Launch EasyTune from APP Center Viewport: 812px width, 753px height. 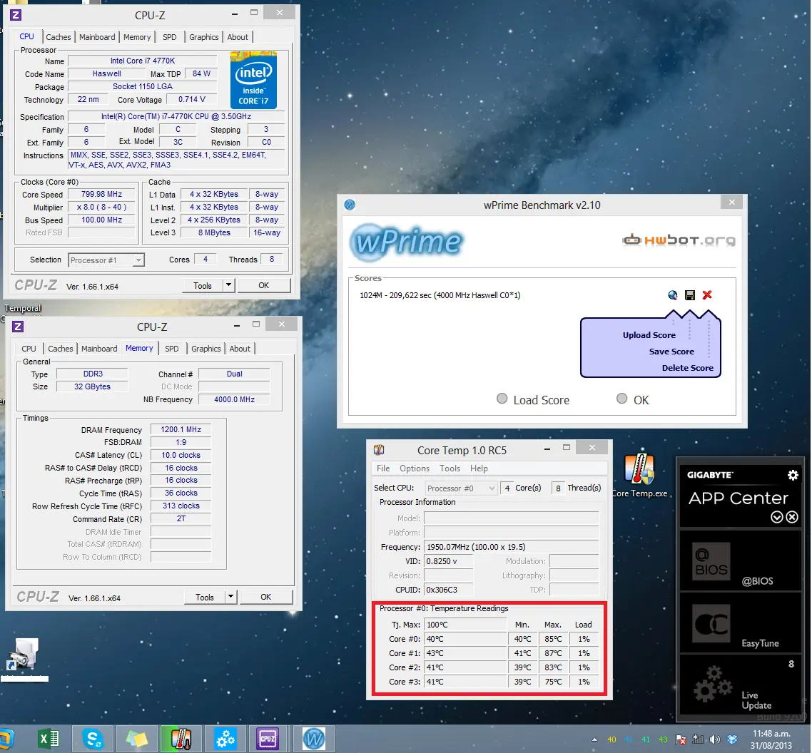(x=740, y=623)
